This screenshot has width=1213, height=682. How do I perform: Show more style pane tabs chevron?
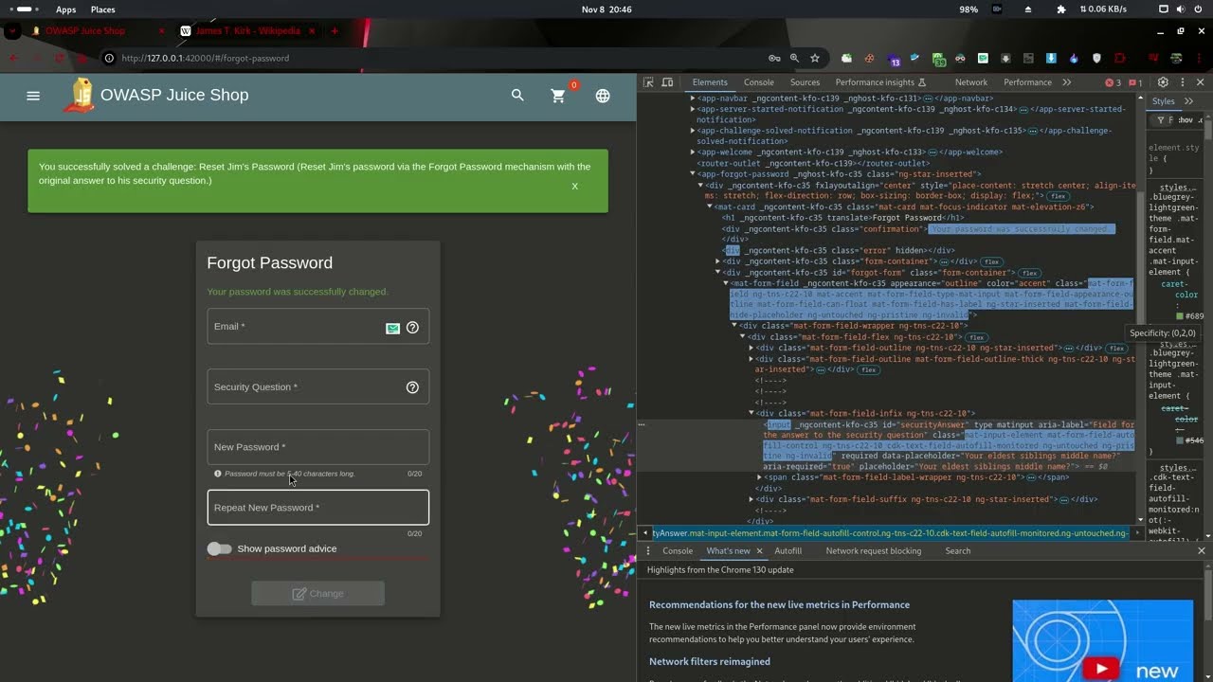click(1186, 101)
